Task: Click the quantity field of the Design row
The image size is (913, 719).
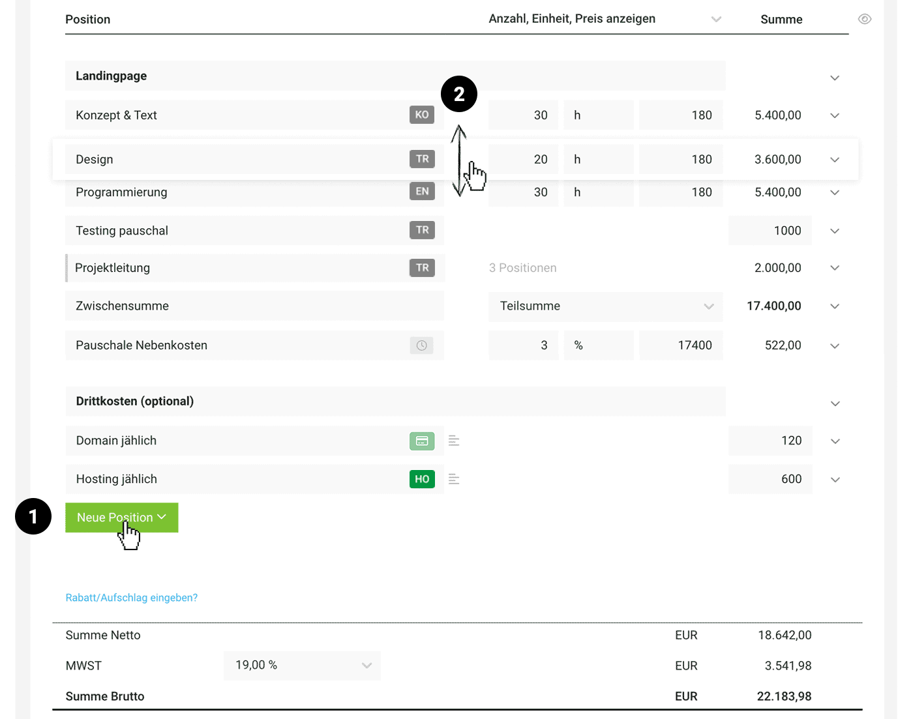Action: pos(524,160)
